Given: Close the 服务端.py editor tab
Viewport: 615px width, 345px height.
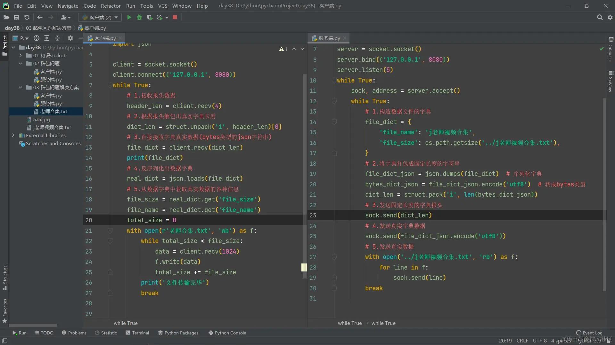Looking at the screenshot, I should click(x=345, y=38).
